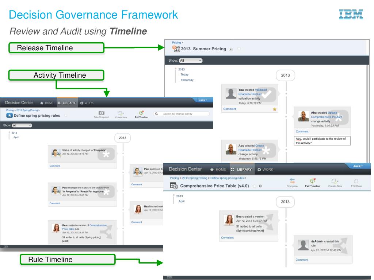The width and height of the screenshot is (374, 280).
Task: Toggle favorite star after Comprehensive Price Table
Action: [255, 186]
